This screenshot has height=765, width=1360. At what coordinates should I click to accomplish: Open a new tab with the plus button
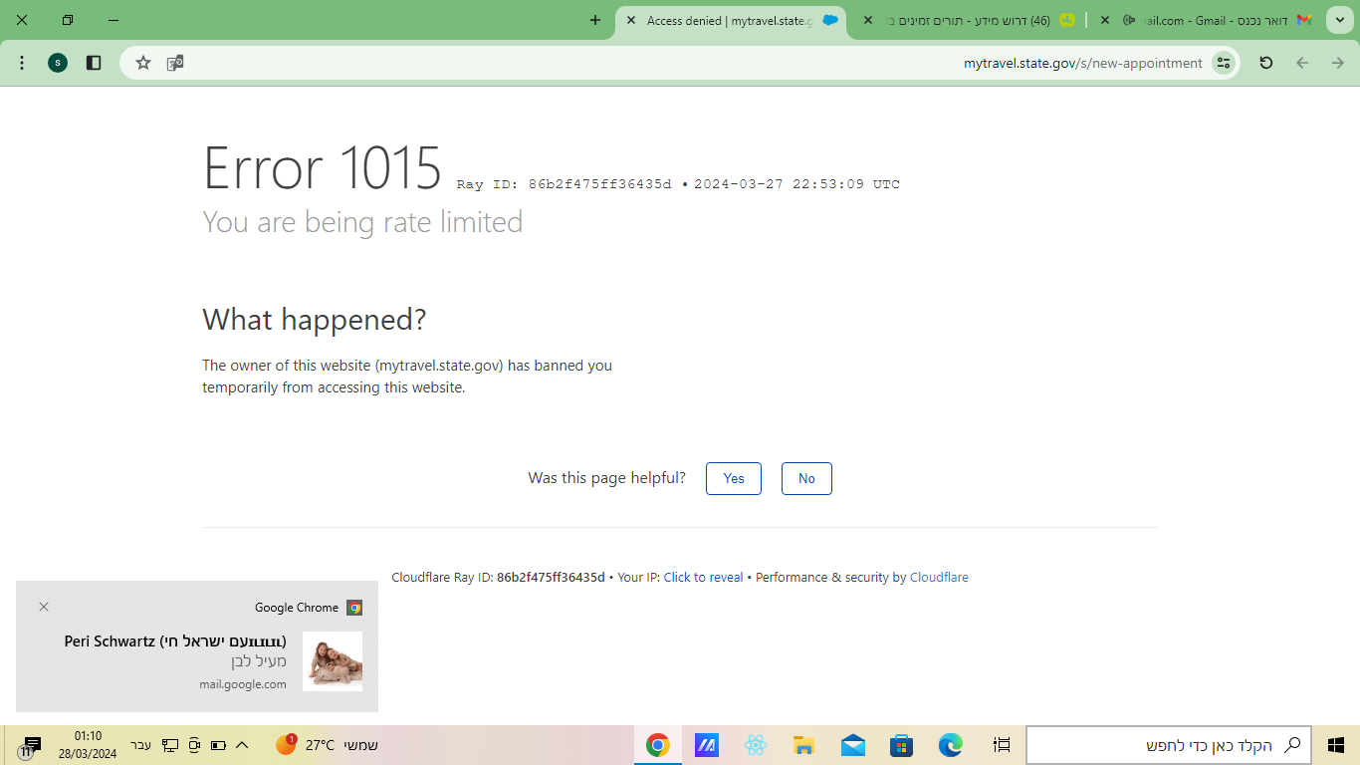pyautogui.click(x=595, y=20)
